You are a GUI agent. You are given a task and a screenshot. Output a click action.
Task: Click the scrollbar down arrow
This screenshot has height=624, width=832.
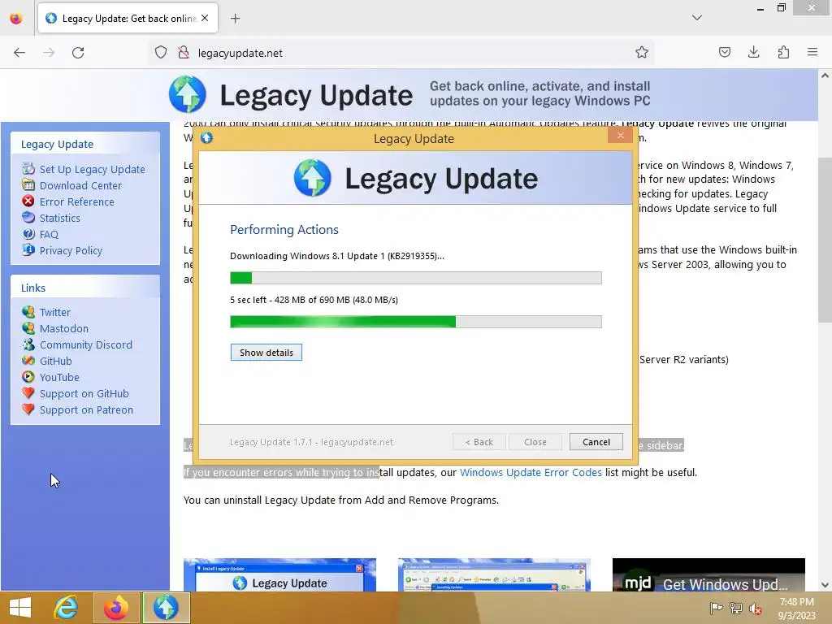[825, 585]
